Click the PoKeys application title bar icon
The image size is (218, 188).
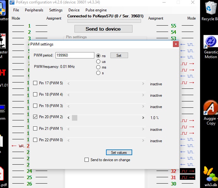(x=12, y=3)
